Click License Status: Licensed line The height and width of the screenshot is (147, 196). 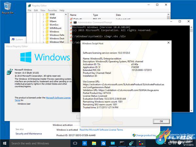95,96
